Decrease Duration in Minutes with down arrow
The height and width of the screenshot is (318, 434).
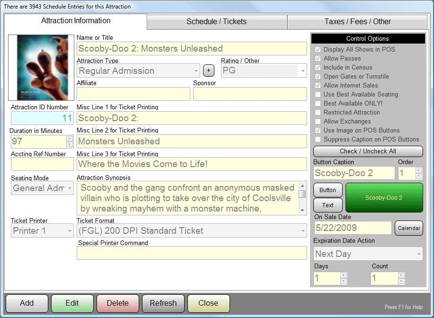[70, 144]
